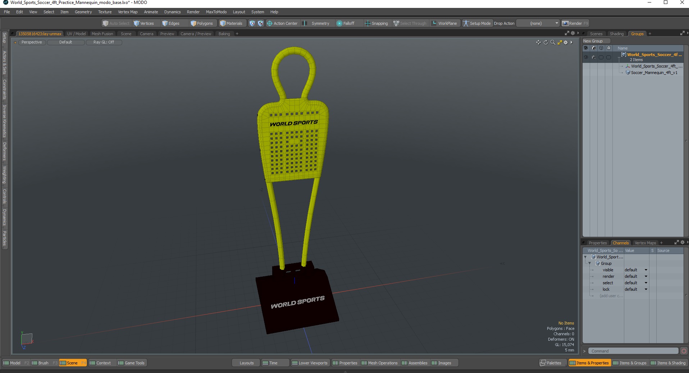689x373 pixels.
Task: Switch to the Properties tab
Action: [x=597, y=243]
